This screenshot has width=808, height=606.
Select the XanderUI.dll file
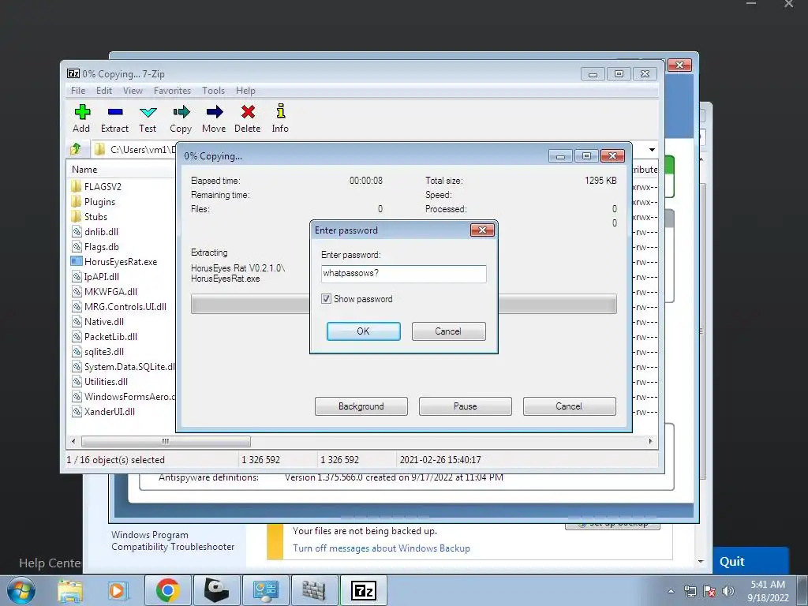tap(103, 411)
